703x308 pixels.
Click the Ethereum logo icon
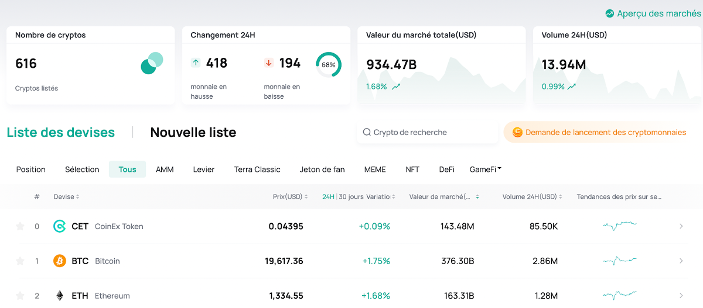pos(60,296)
